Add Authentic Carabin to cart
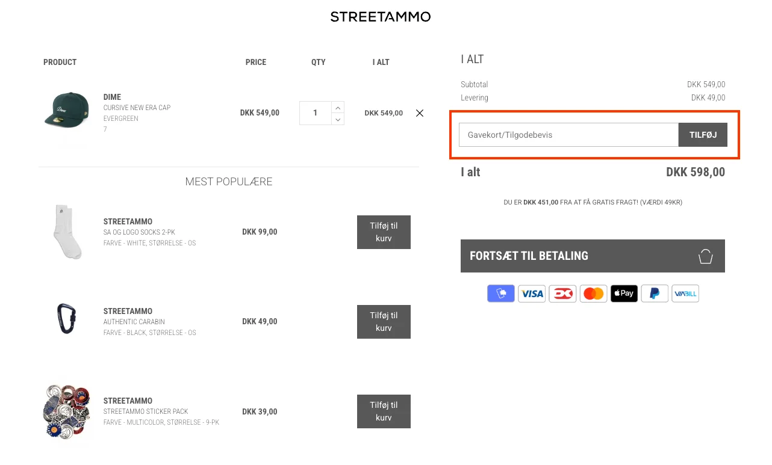The image size is (772, 465). [384, 322]
